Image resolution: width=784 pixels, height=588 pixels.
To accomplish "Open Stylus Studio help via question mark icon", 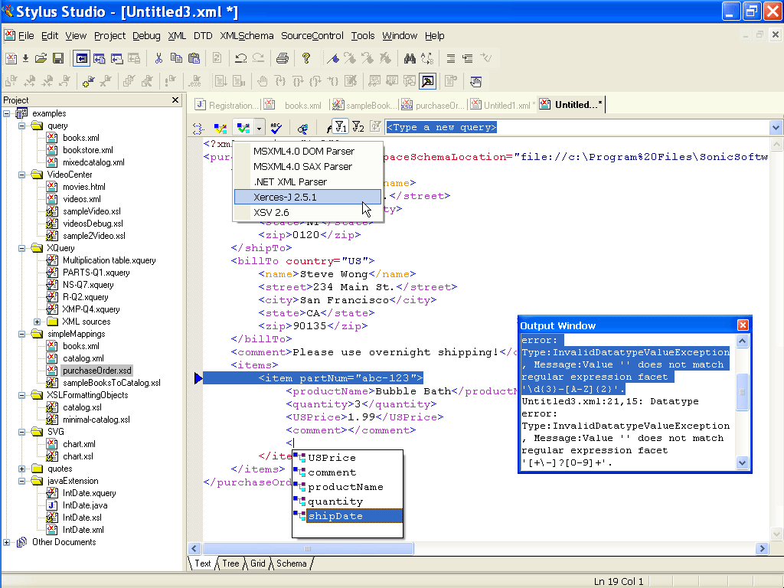I will click(306, 58).
